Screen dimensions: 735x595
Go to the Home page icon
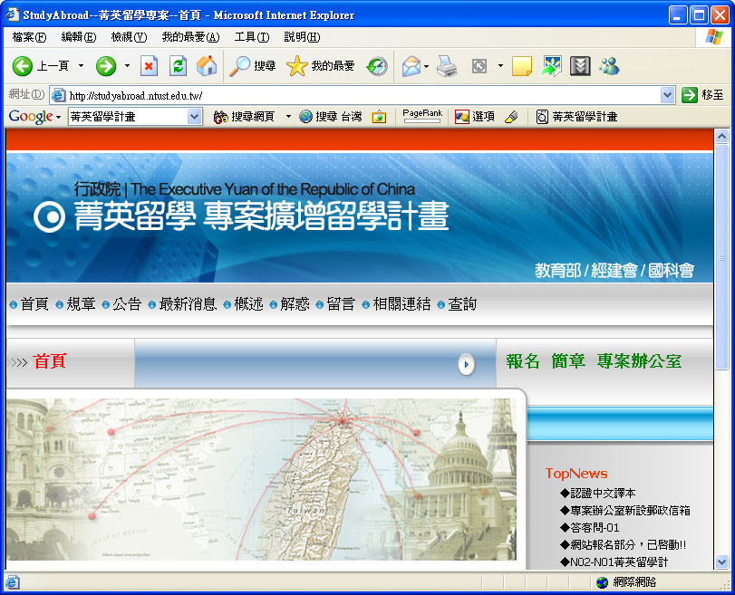(207, 66)
